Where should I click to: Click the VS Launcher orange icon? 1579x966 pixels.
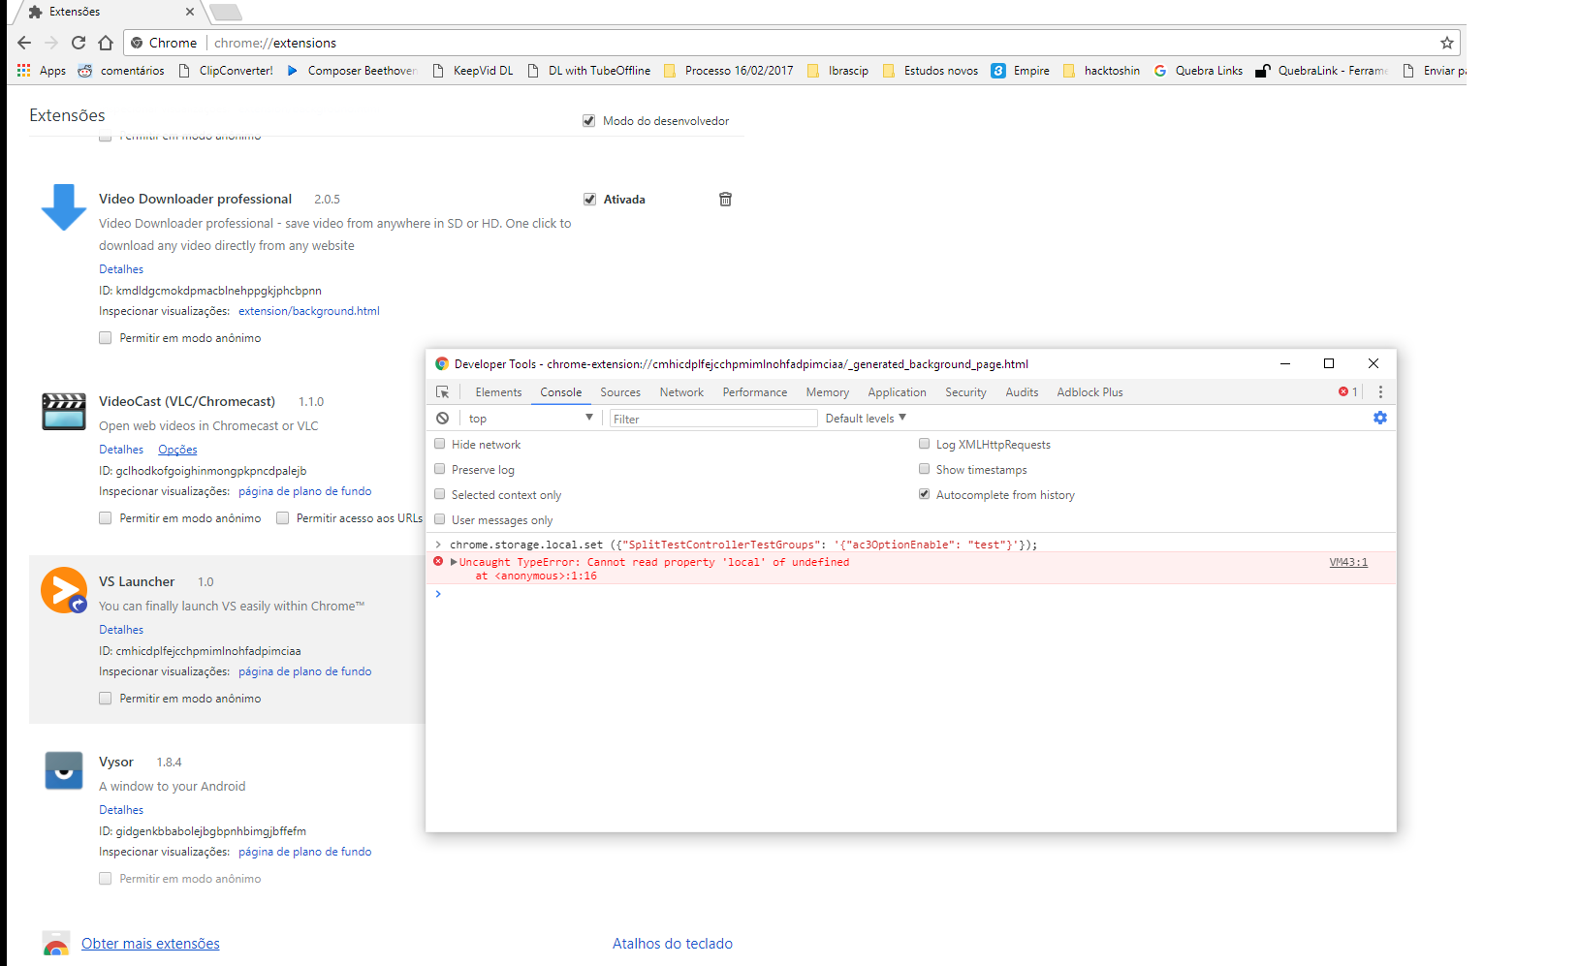click(x=64, y=590)
